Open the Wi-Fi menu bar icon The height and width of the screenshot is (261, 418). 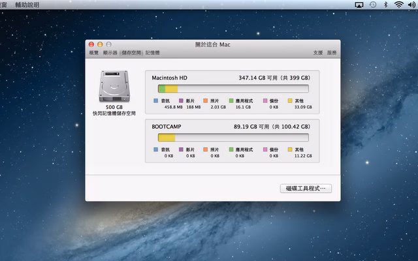[399, 5]
